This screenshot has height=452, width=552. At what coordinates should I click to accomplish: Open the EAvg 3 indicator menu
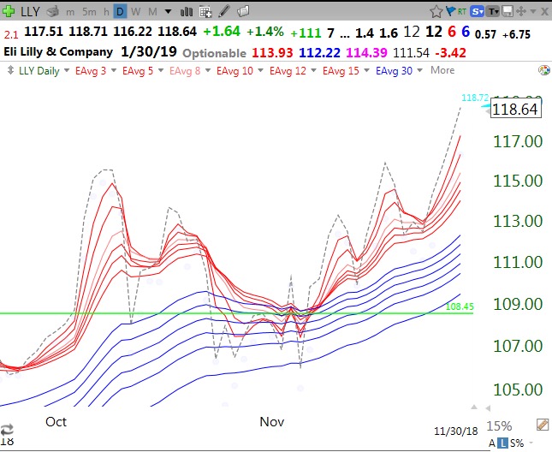[91, 71]
